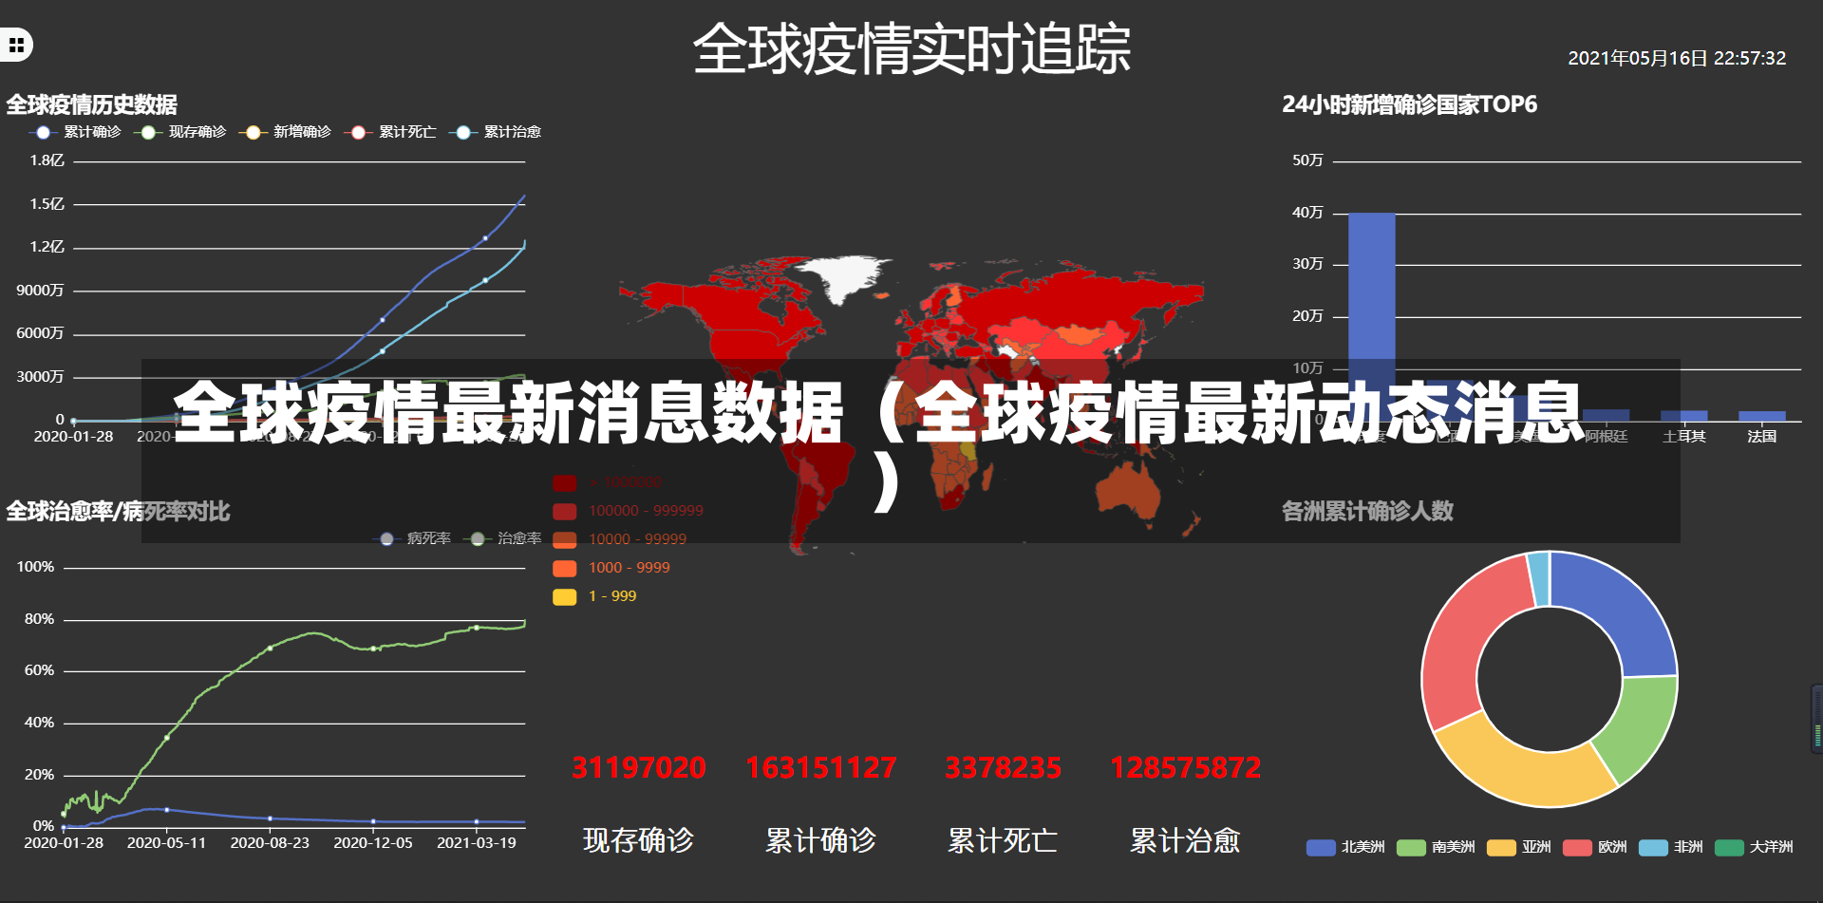Click the 累计治愈 label under statistics
This screenshot has height=903, width=1823.
(x=1186, y=840)
